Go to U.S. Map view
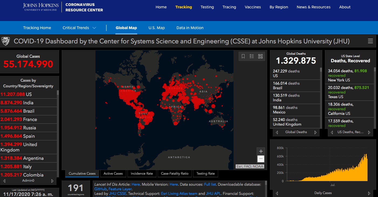Image resolution: width=378 pixels, height=197 pixels. click(157, 28)
